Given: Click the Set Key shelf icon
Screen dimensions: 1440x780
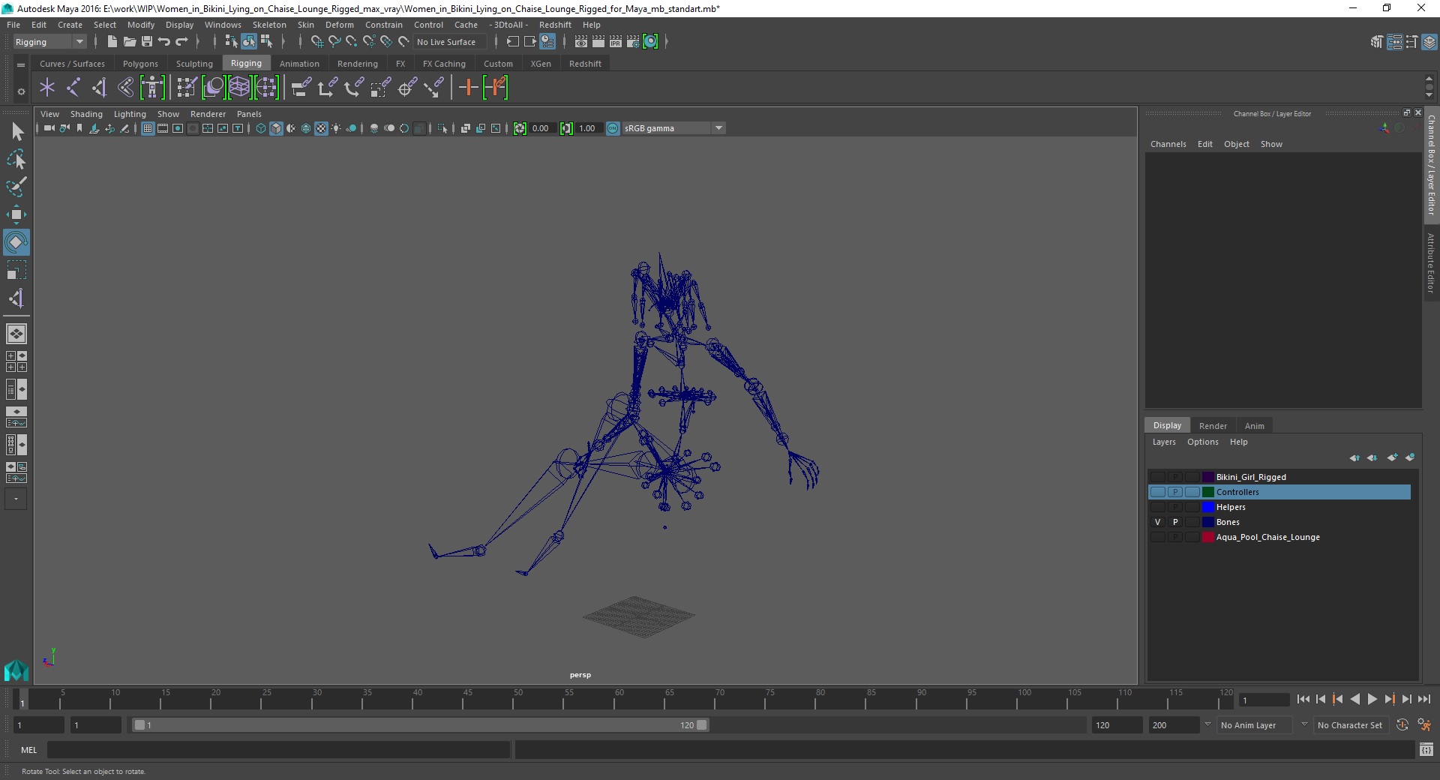Looking at the screenshot, I should [468, 88].
